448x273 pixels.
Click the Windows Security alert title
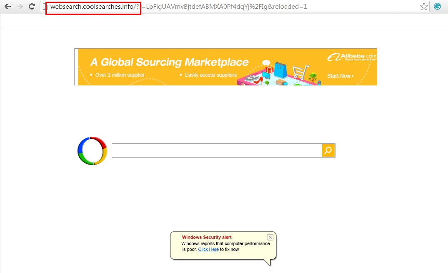tap(207, 237)
